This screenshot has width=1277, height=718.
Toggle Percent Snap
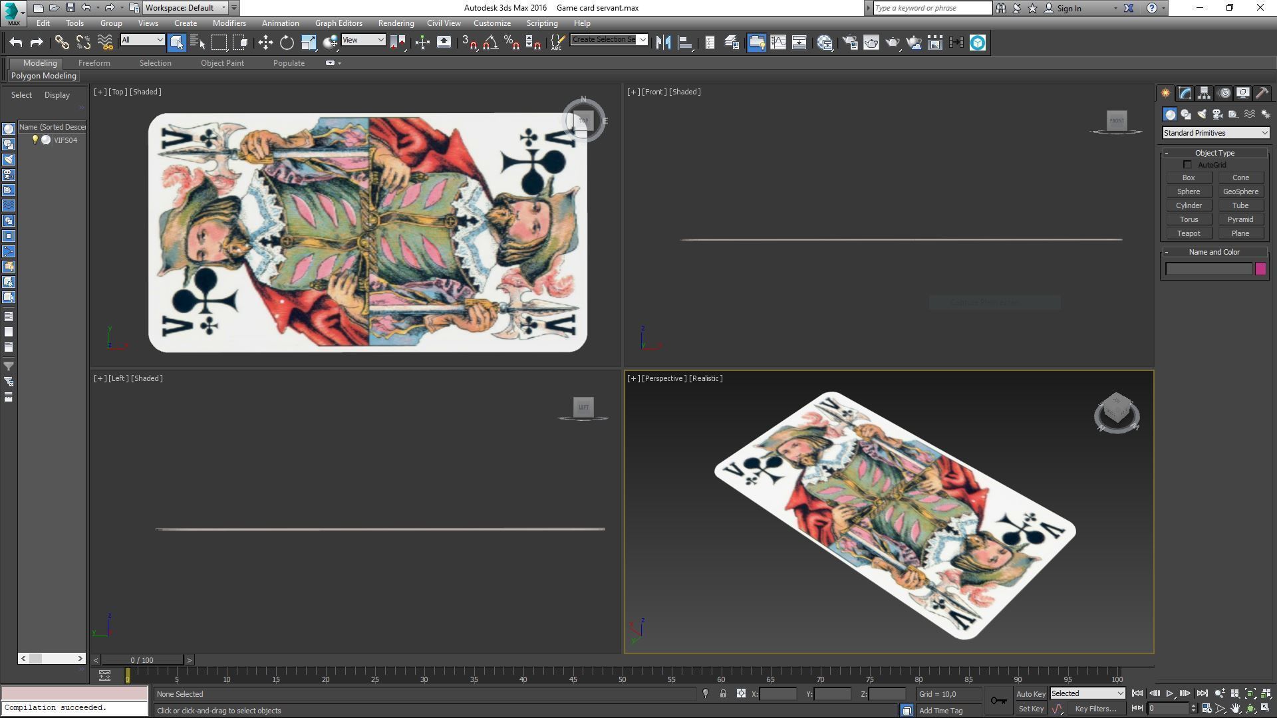(512, 43)
